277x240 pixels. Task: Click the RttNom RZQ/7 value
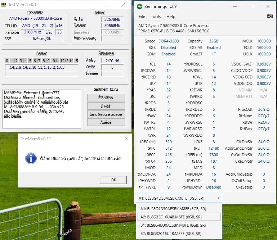click(264, 116)
